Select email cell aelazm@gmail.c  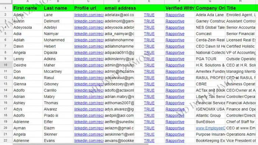pos(119,128)
